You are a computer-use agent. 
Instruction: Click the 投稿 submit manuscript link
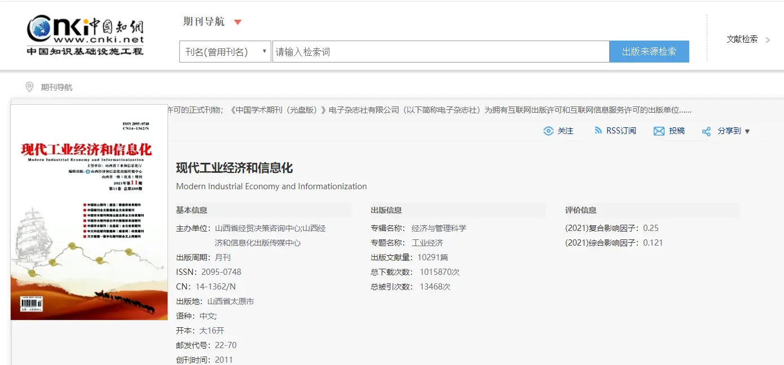coord(677,131)
